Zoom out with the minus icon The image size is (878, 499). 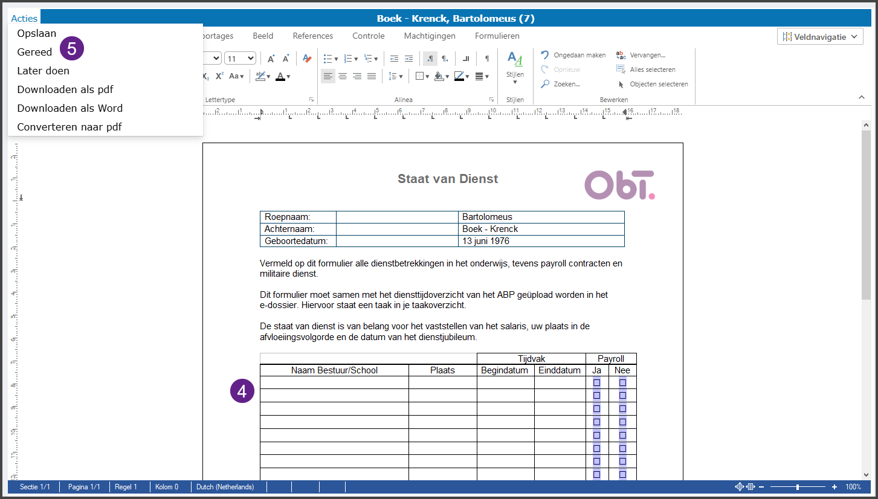pos(761,487)
